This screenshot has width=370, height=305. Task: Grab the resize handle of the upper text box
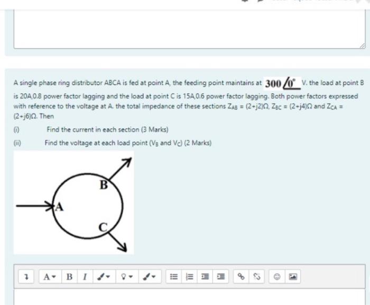pos(363,46)
